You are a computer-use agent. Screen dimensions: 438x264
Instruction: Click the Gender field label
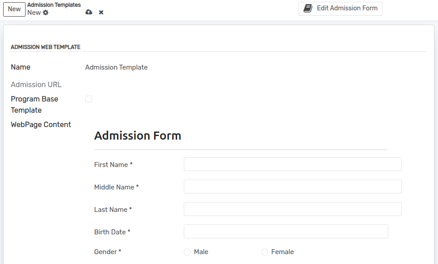(108, 252)
